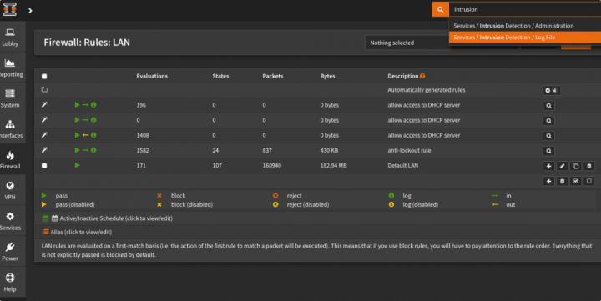Click the magnifier for the anti-lockout rule

pos(549,151)
